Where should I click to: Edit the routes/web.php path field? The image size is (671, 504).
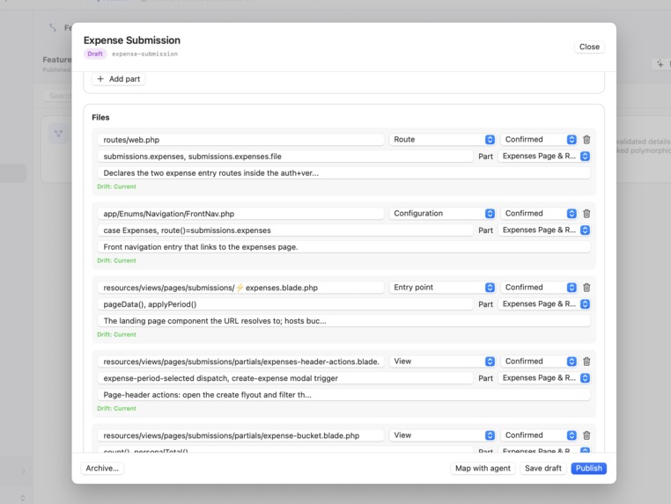tap(240, 140)
